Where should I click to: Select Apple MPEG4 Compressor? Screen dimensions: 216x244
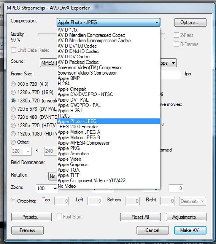click(x=108, y=143)
